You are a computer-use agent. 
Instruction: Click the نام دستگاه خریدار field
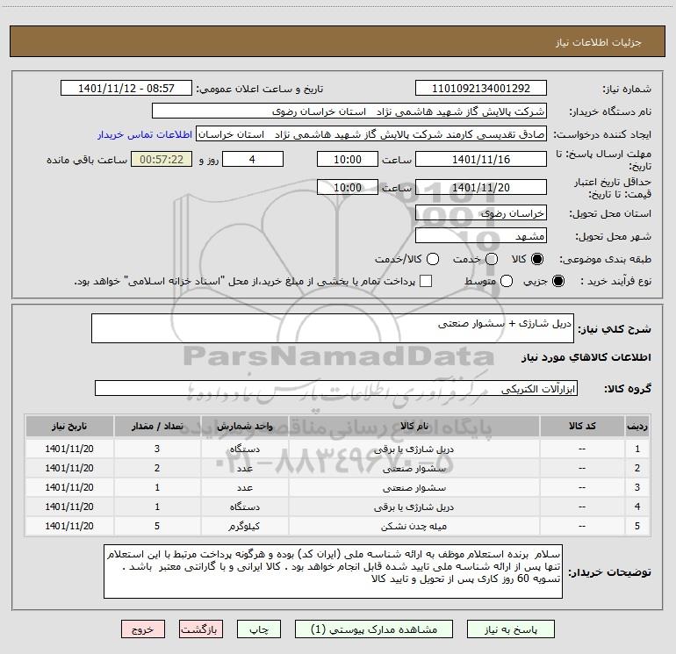349,111
